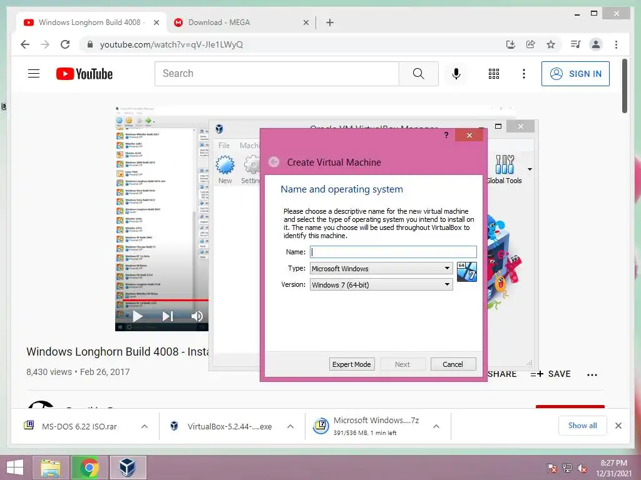The height and width of the screenshot is (480, 641).
Task: Click Show all downloads
Action: [x=583, y=425]
